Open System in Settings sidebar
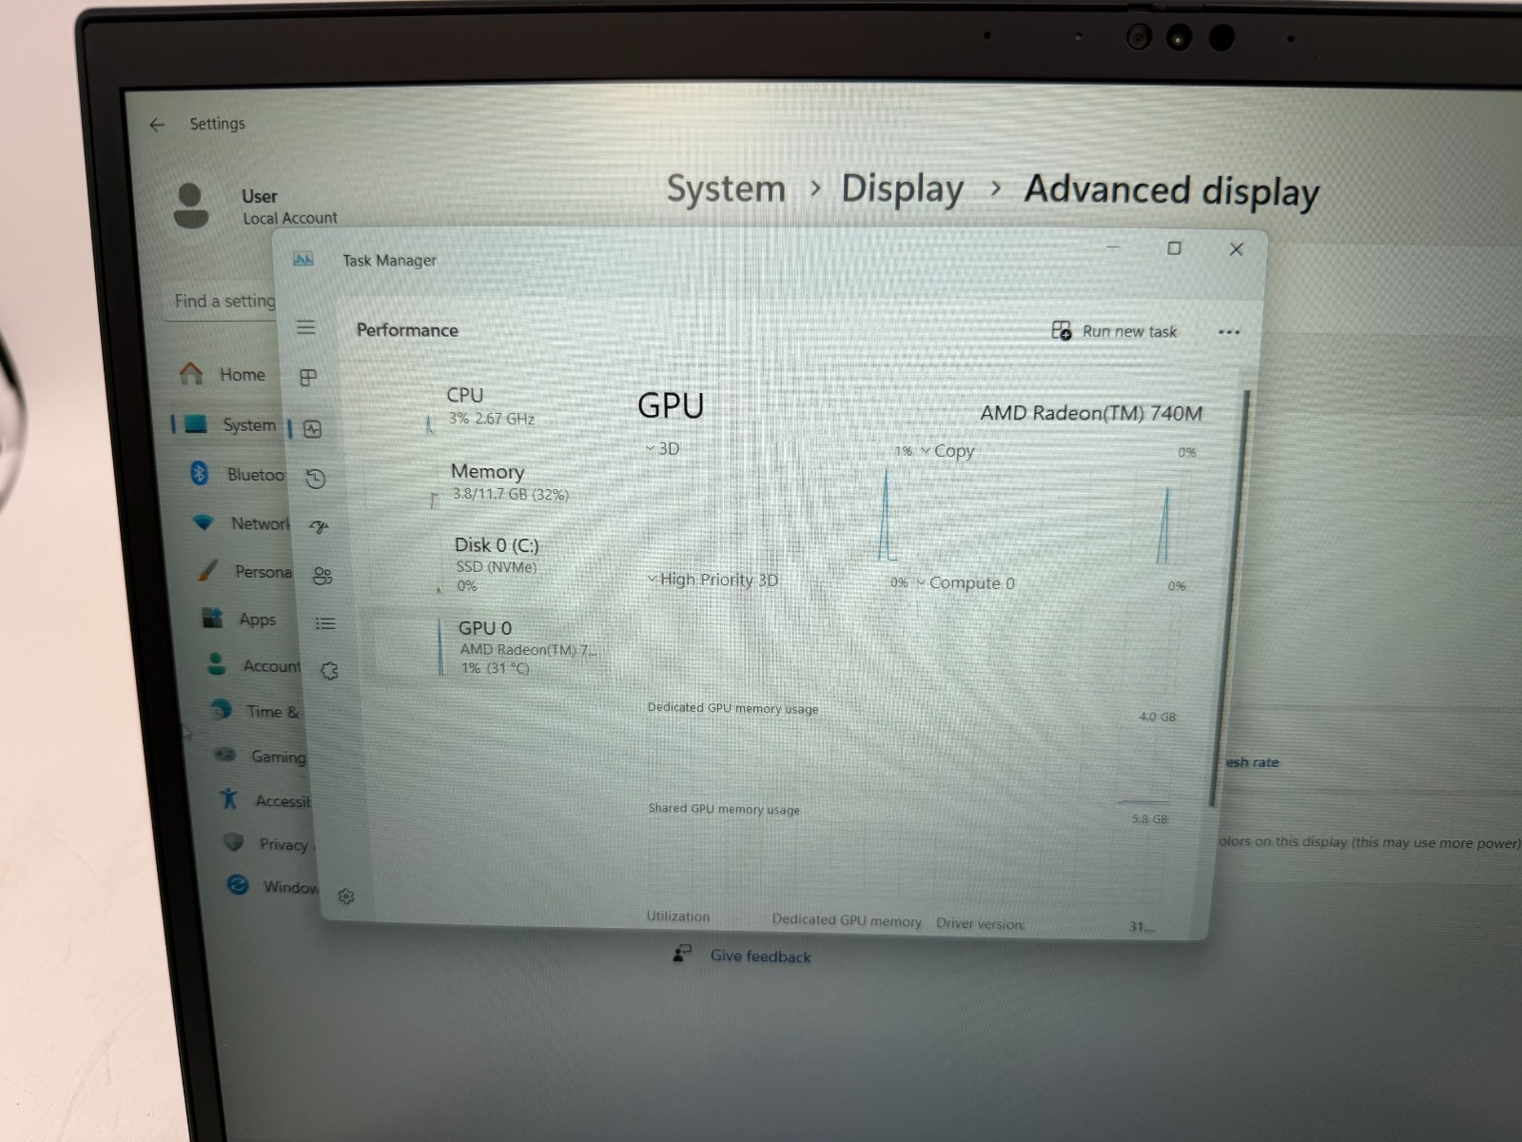1522x1142 pixels. [228, 424]
